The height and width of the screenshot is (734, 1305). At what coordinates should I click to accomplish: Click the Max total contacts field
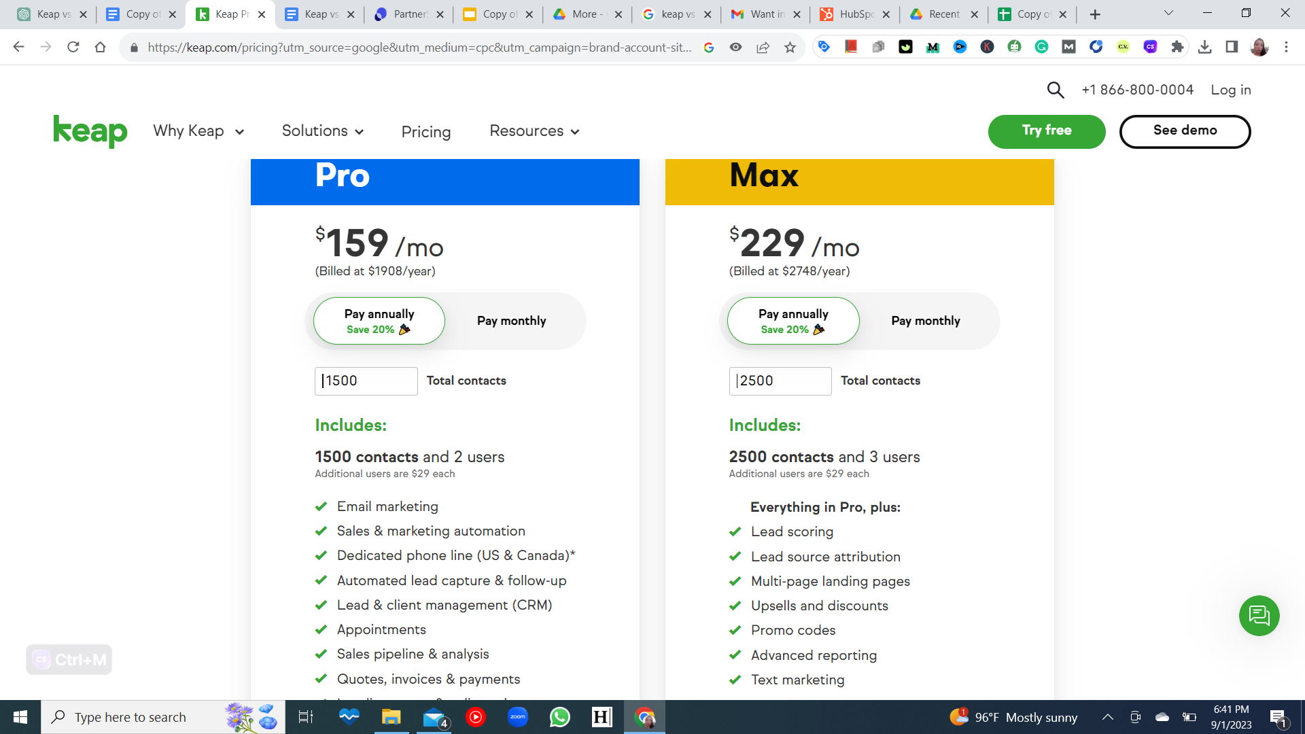pos(780,381)
